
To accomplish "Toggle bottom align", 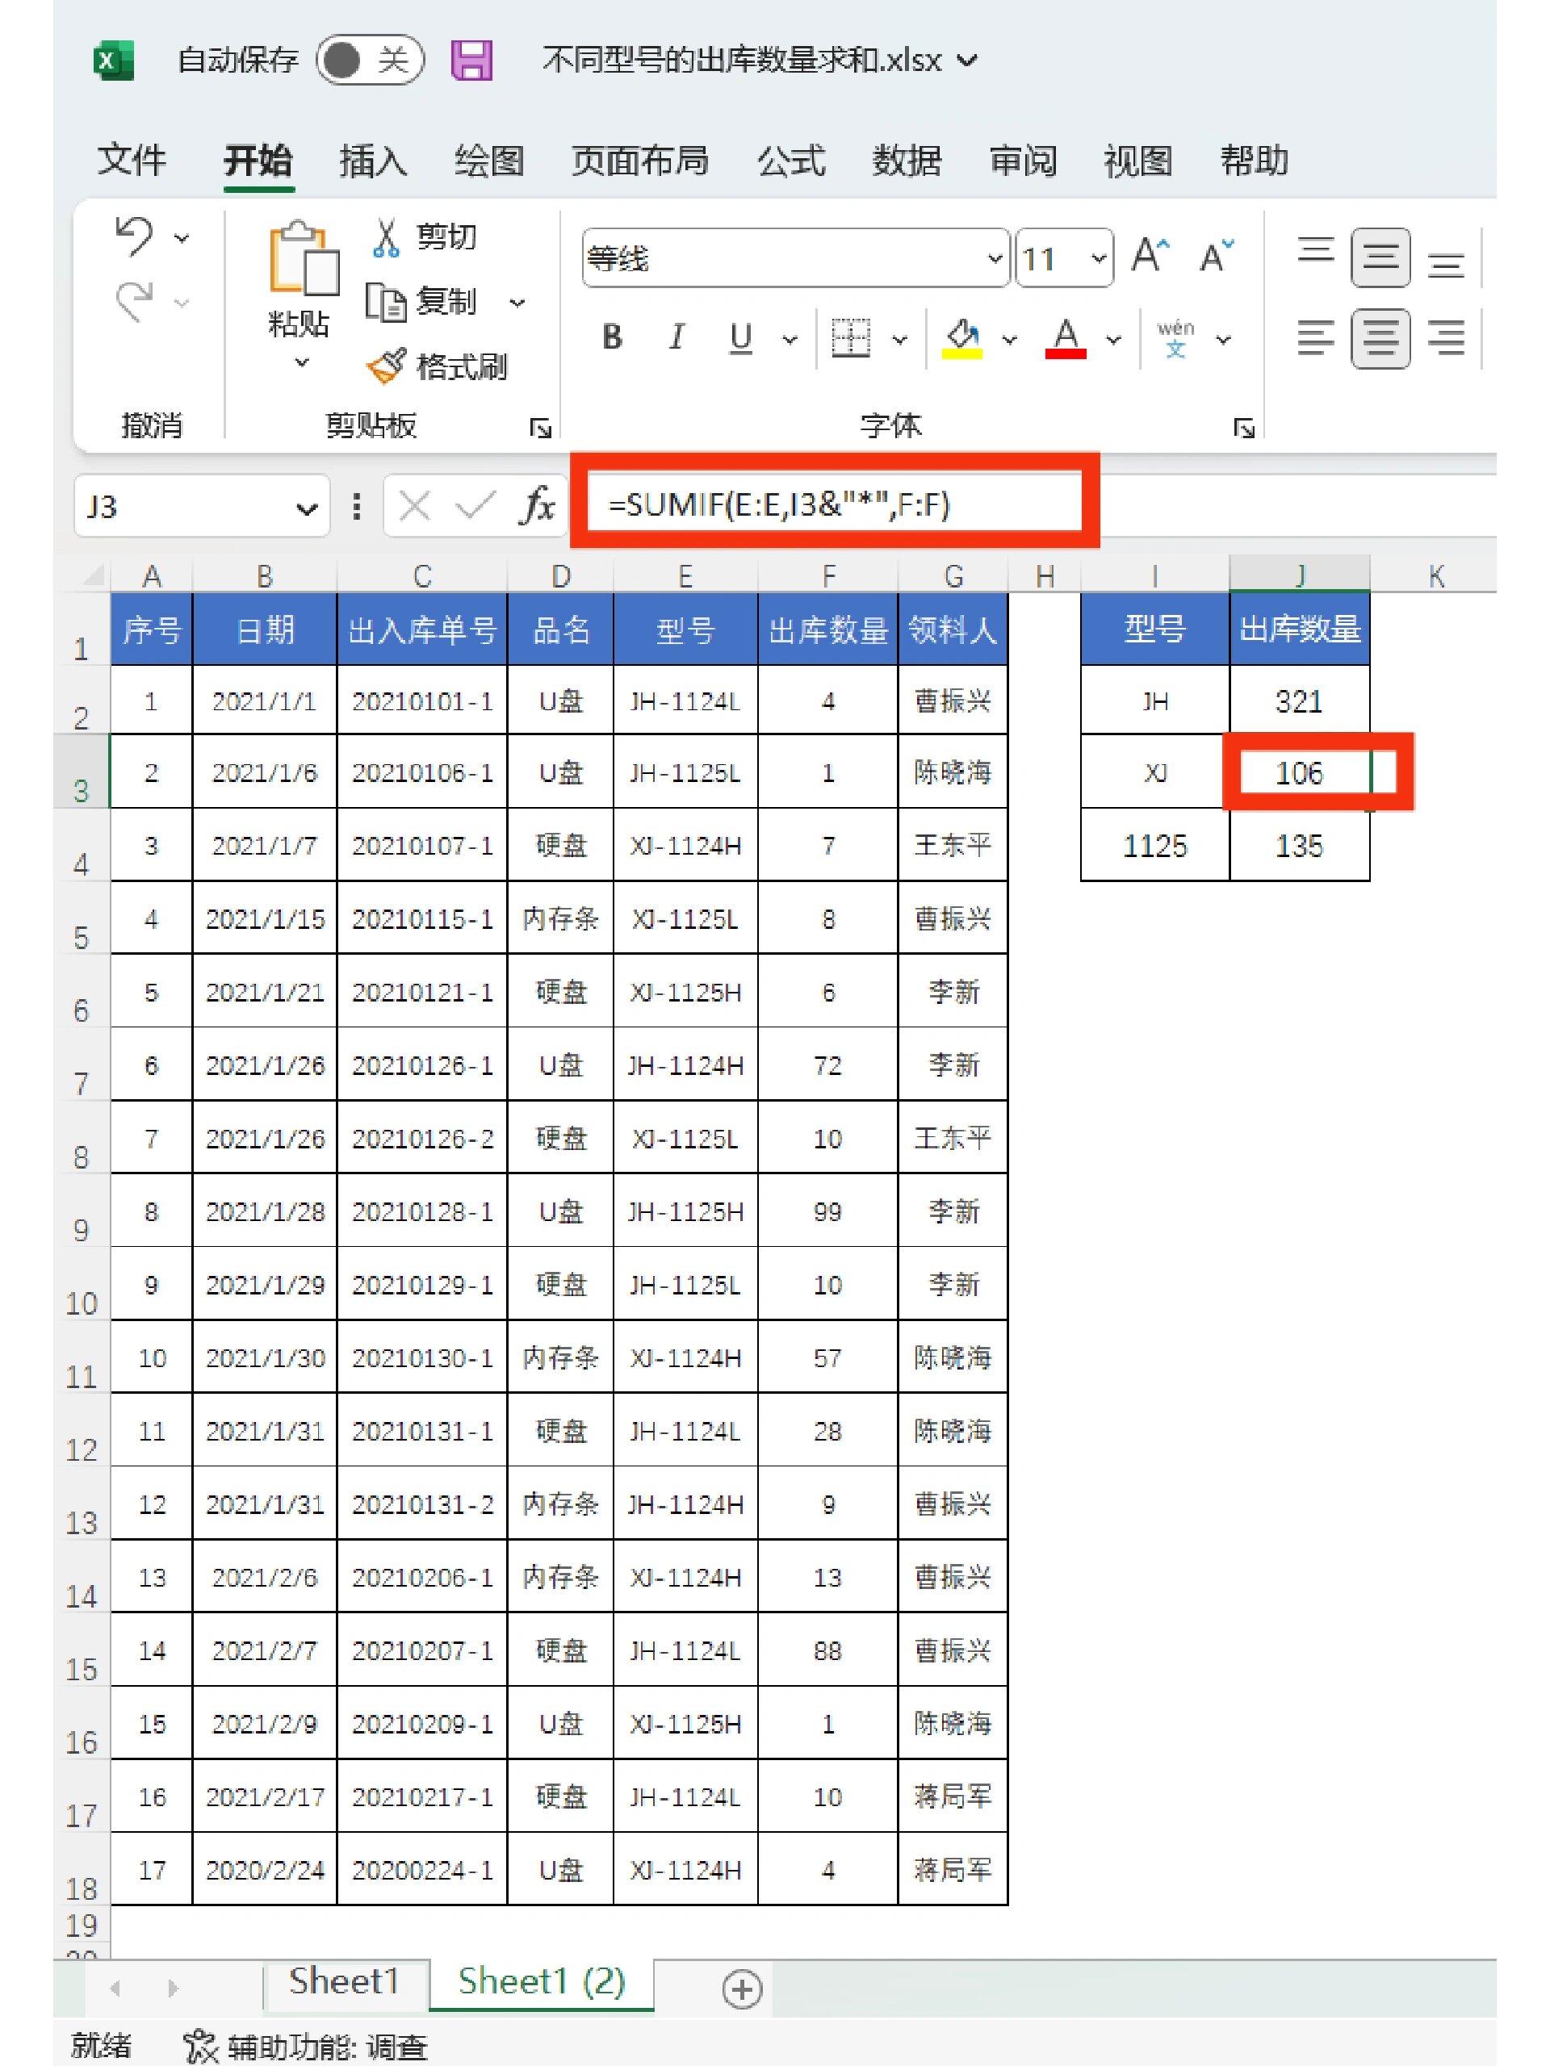I will [x=1445, y=265].
